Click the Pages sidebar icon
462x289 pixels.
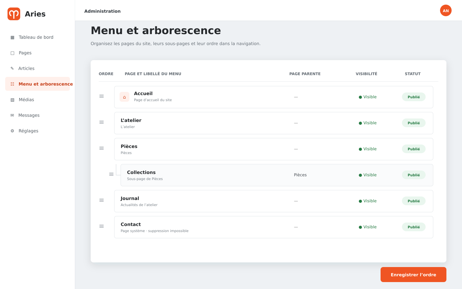point(12,53)
